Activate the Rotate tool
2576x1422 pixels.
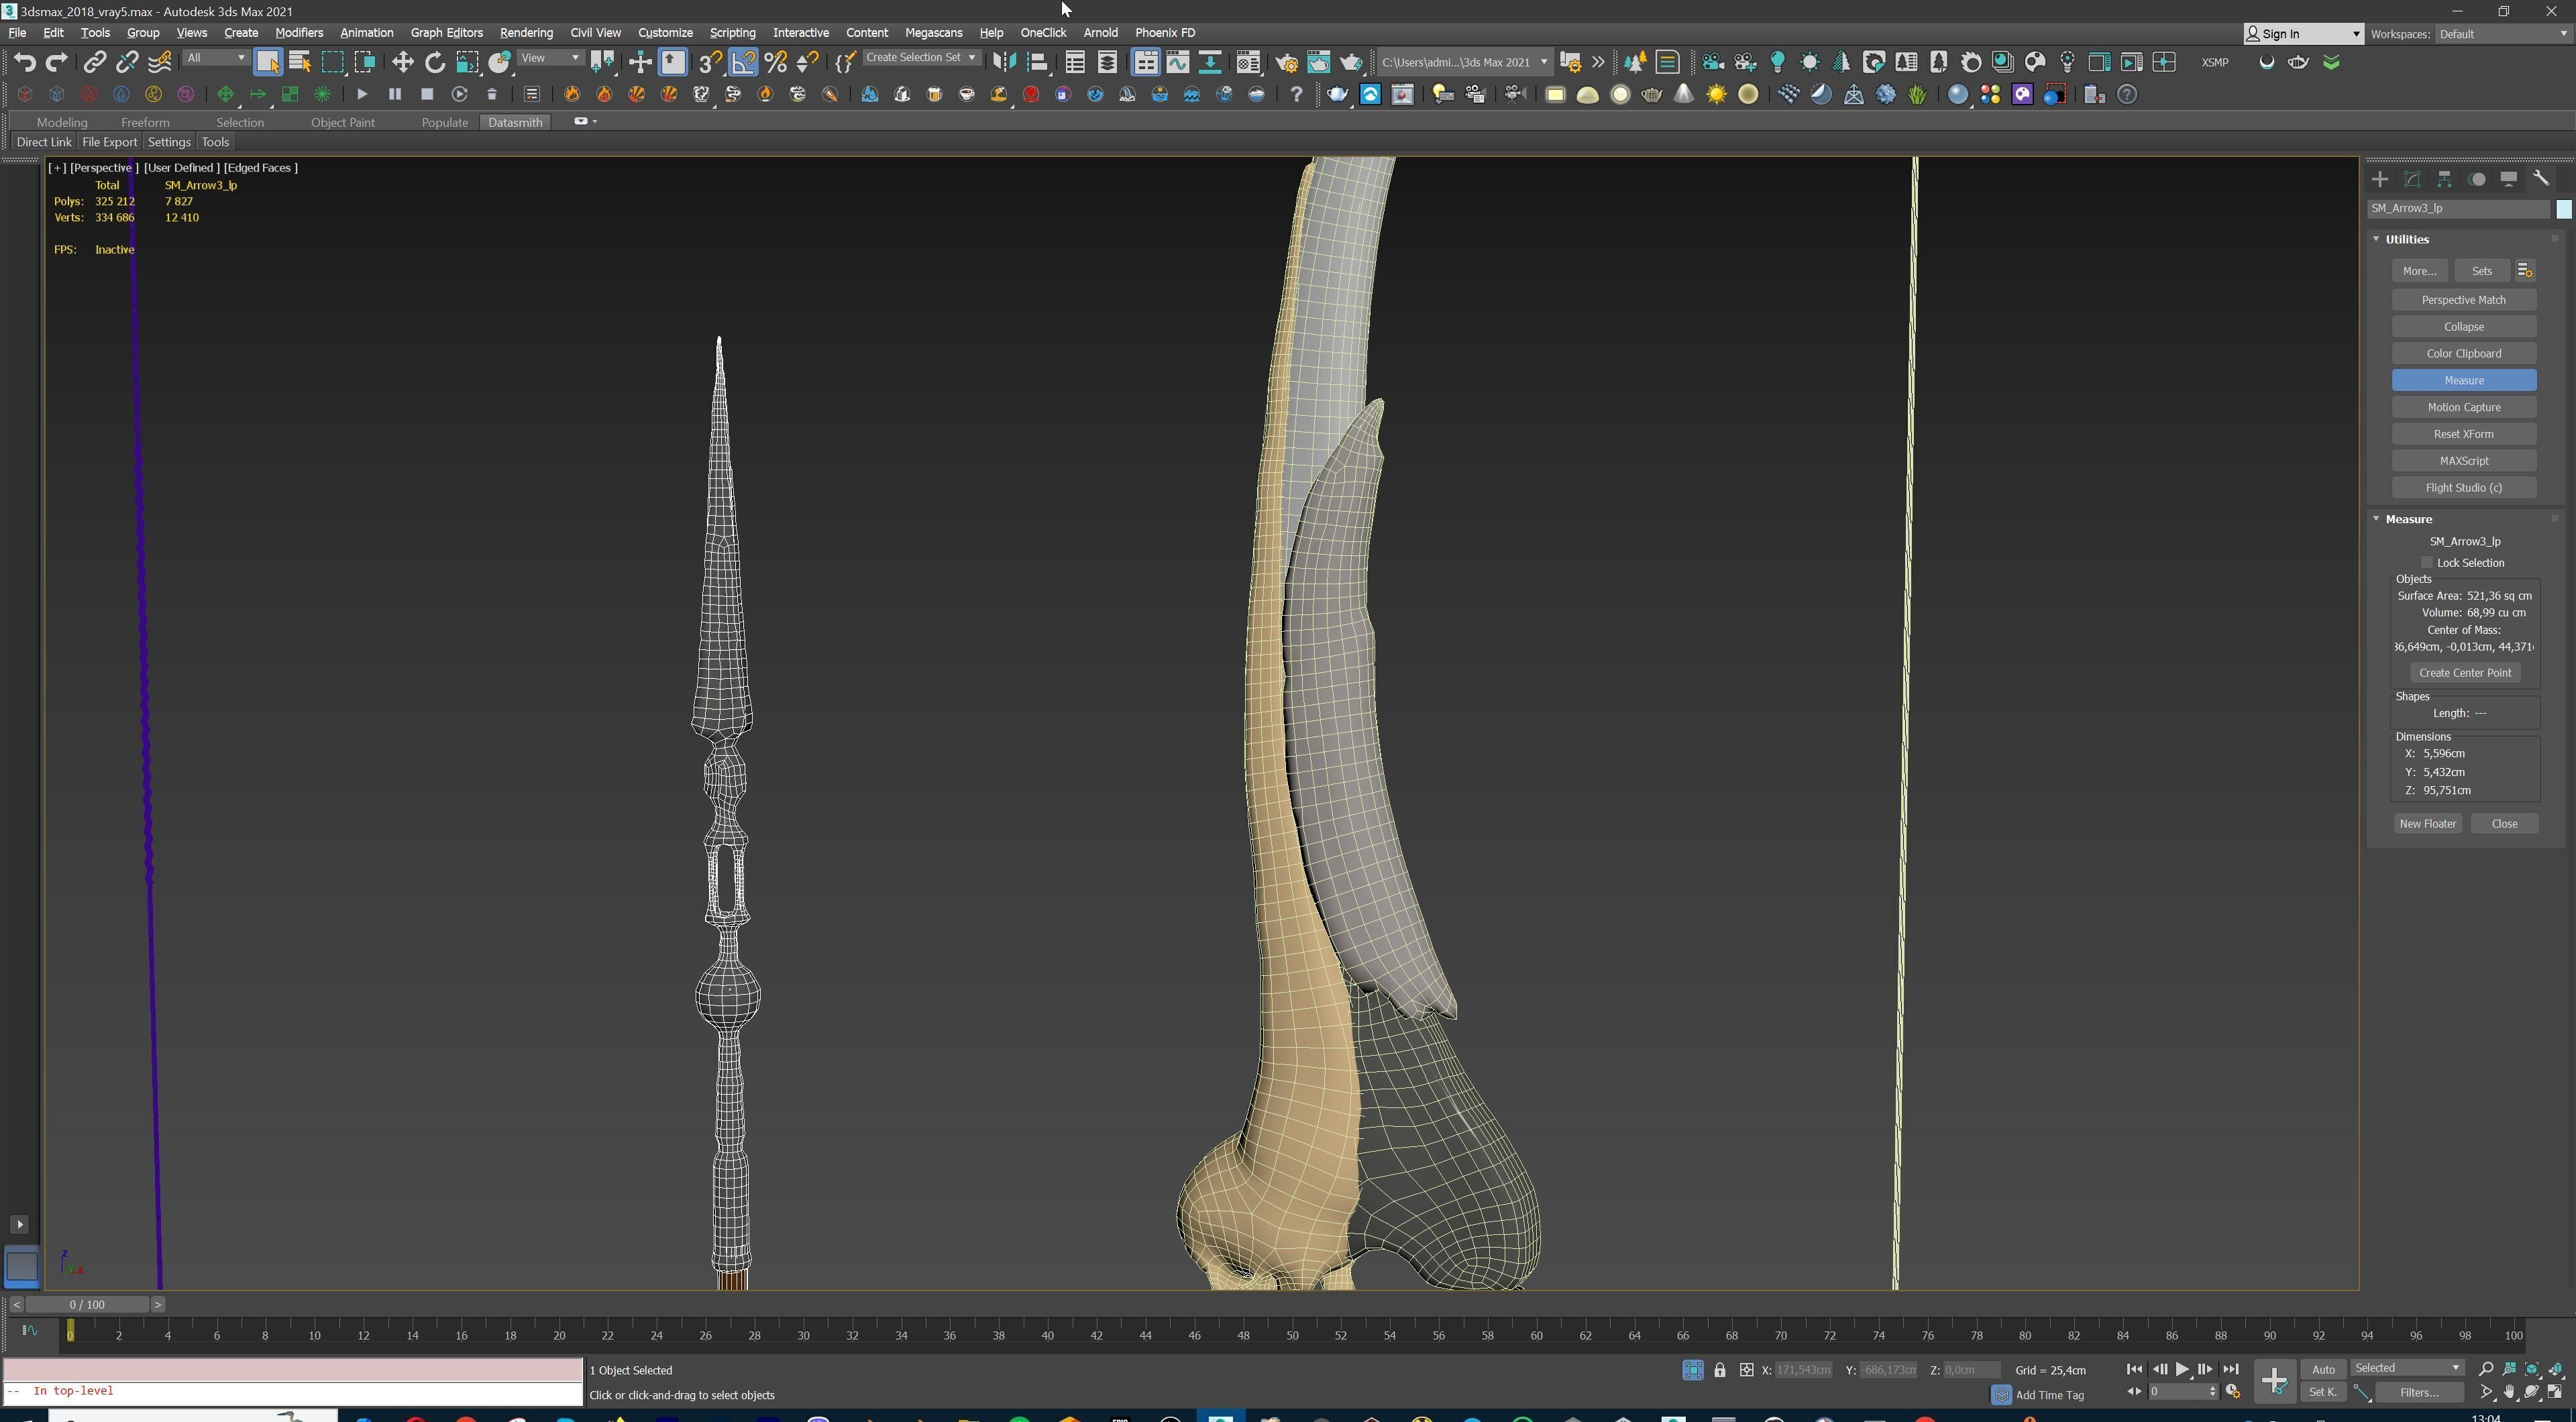pos(435,62)
